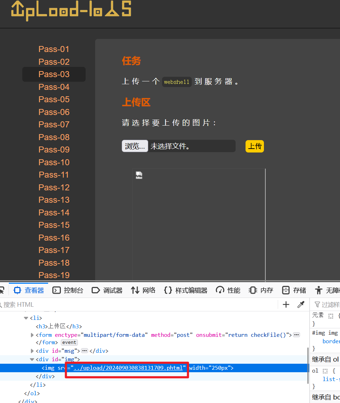Open the Pass-09 challenge
Viewport: 340px width, 403px height.
[x=54, y=150]
